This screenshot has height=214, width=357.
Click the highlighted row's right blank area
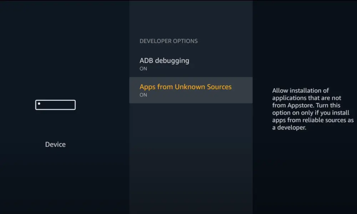pos(242,90)
